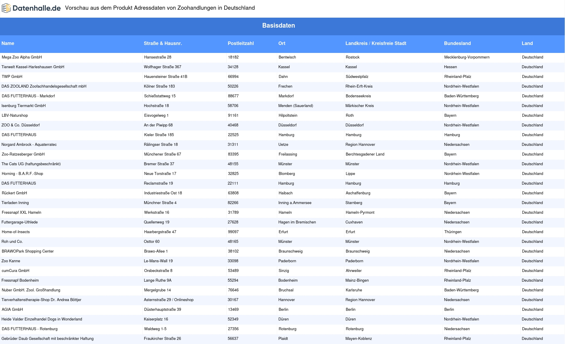Select postal code 13469
Image resolution: width=565 pixels, height=344 pixels.
click(233, 310)
